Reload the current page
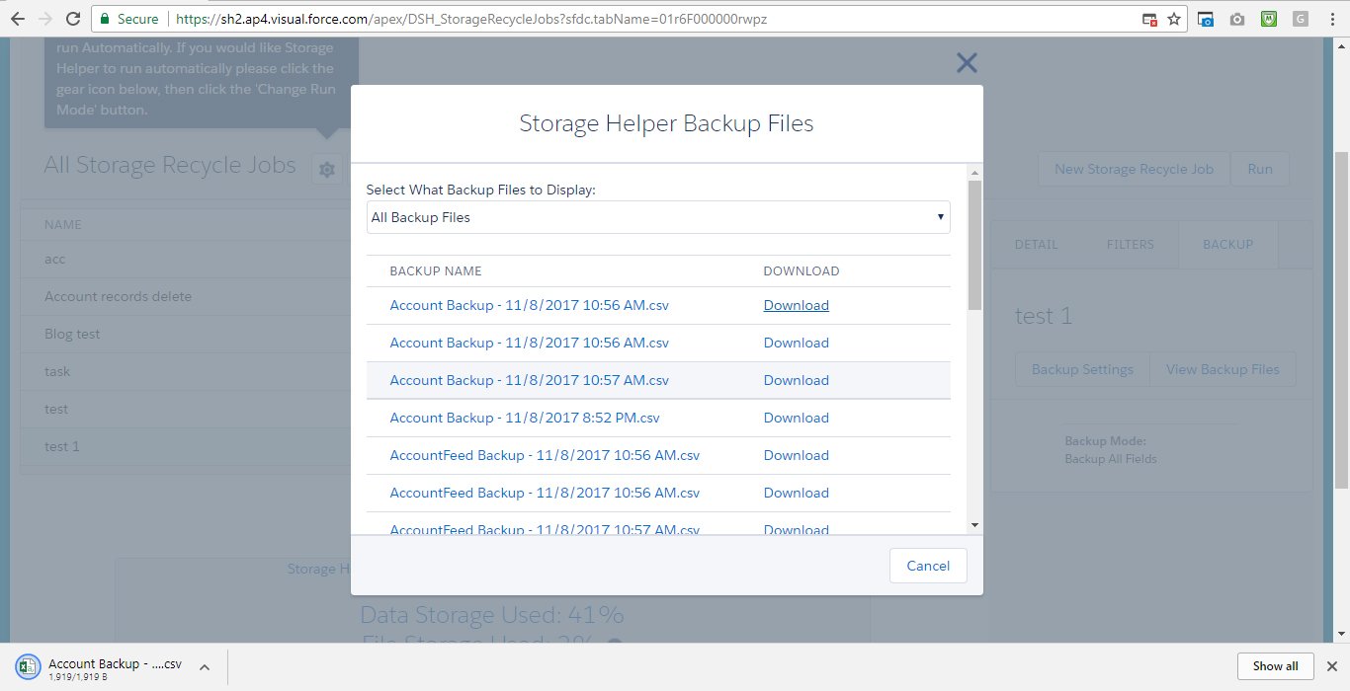 tap(73, 19)
